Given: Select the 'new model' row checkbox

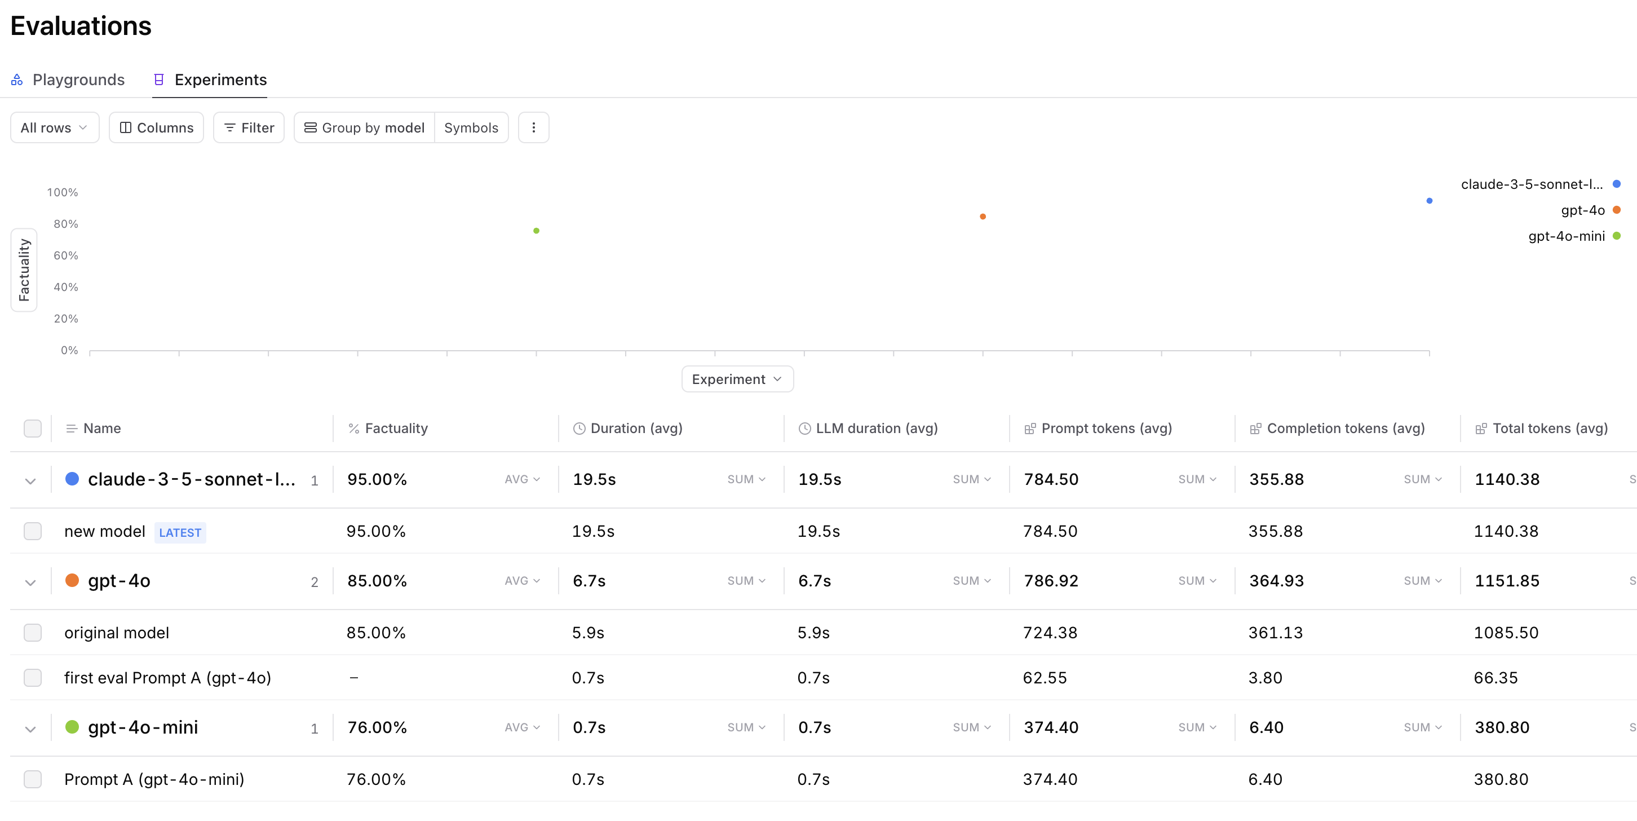Looking at the screenshot, I should coord(32,531).
